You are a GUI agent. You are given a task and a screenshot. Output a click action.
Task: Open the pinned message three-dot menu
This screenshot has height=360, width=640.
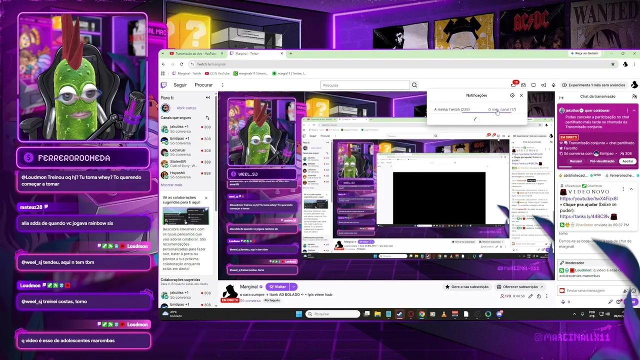[623, 189]
